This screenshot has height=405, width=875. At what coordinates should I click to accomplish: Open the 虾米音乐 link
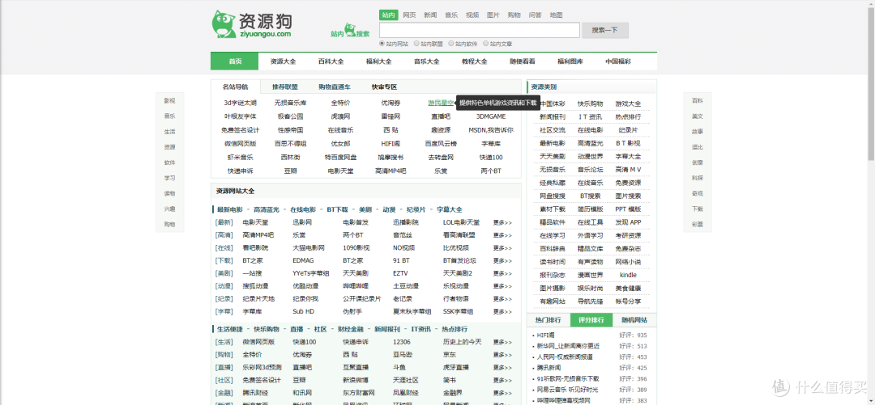(x=241, y=157)
